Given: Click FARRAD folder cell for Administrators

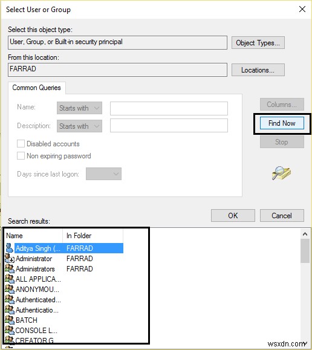Looking at the screenshot, I should (80, 269).
